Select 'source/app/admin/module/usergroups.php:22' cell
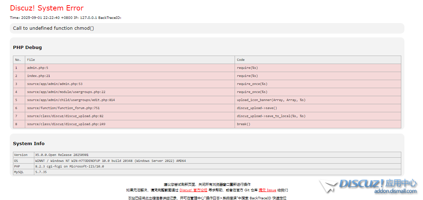This screenshot has width=423, height=200. (x=130, y=92)
